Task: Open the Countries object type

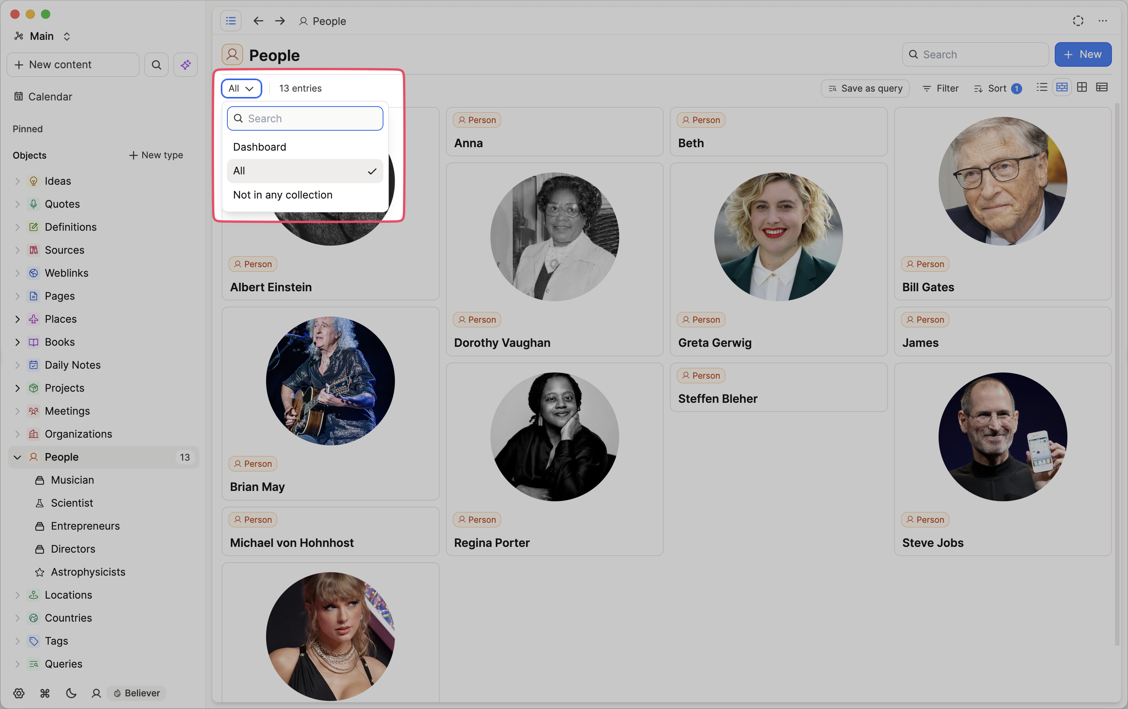Action: click(x=68, y=618)
